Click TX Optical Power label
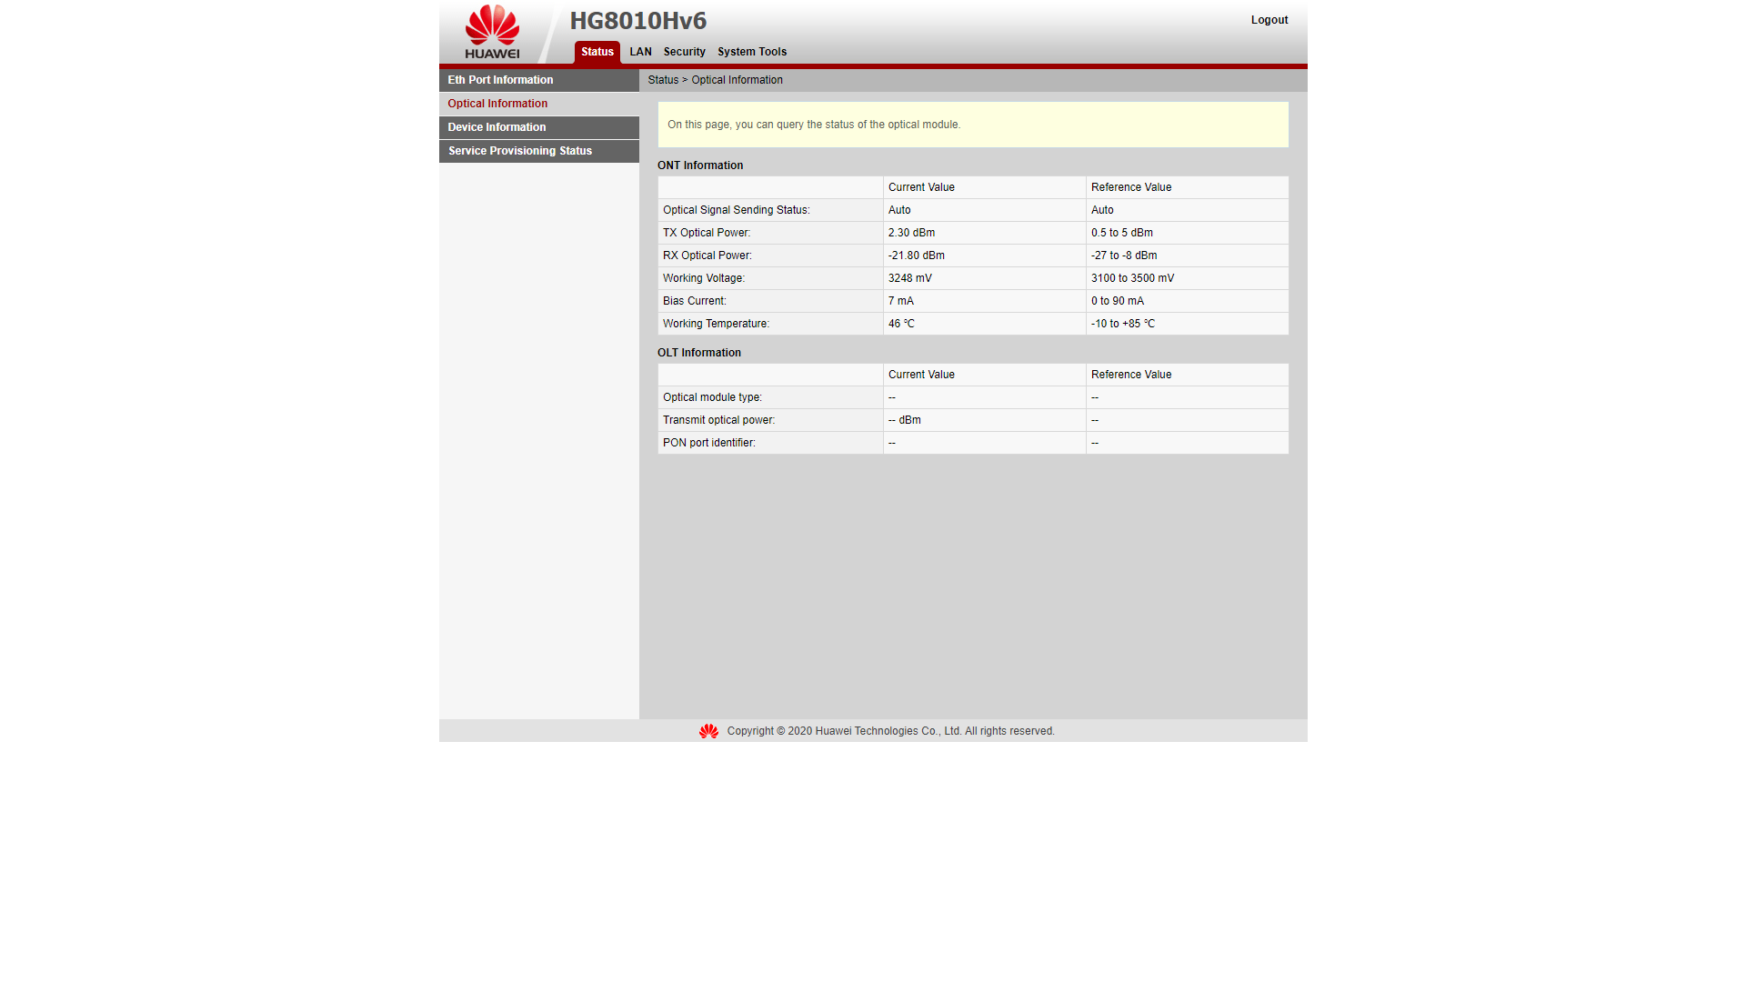 click(707, 233)
